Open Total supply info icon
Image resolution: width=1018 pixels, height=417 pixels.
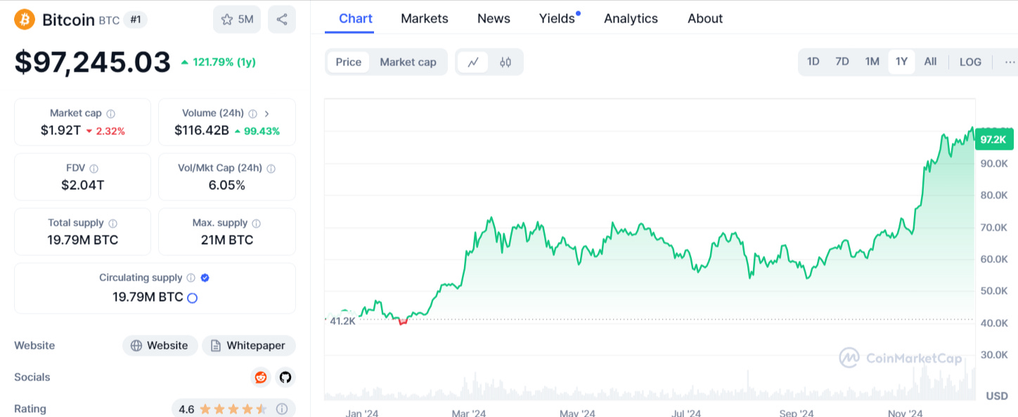coord(113,223)
